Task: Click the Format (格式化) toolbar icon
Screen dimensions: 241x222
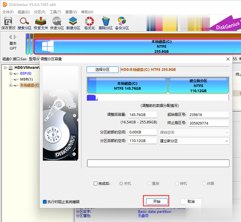Action: (90, 23)
